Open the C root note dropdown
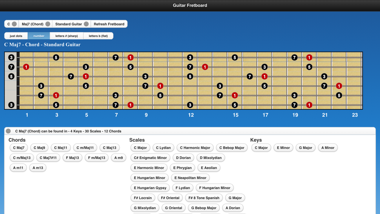Screen dimensions: 380x214 click(x=12, y=24)
